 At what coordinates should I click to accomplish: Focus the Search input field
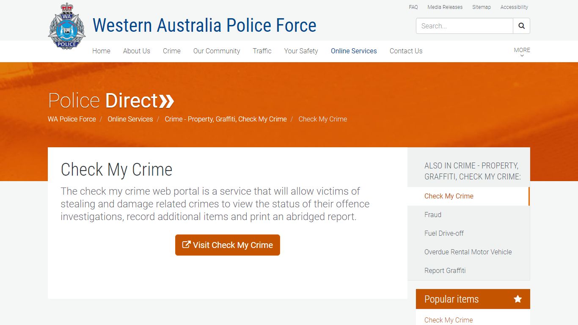click(465, 26)
